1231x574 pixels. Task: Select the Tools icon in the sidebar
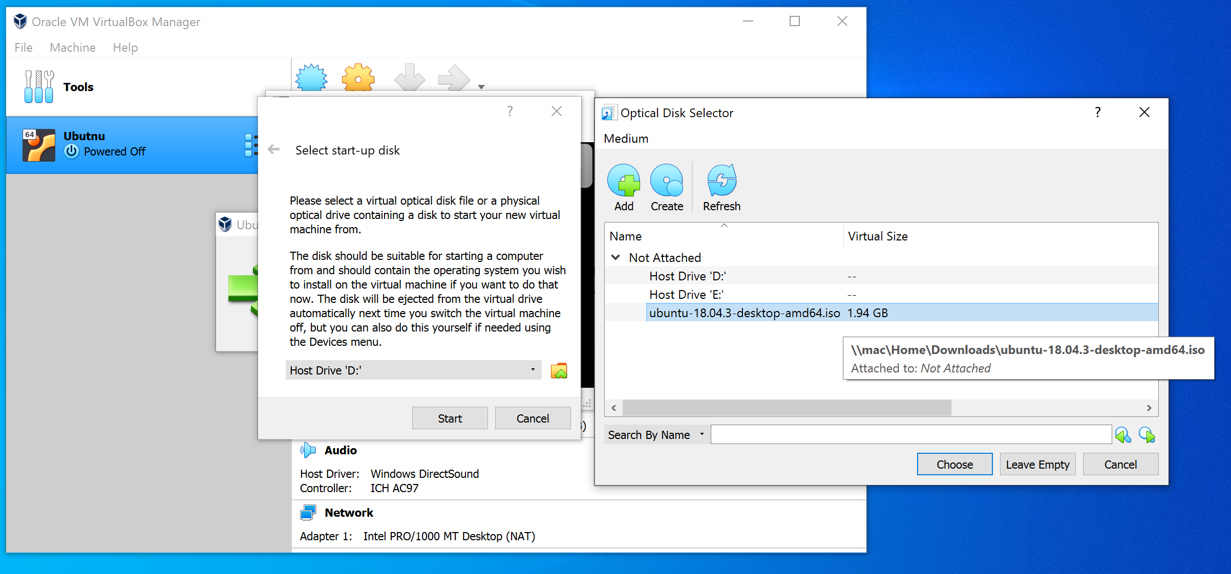[39, 86]
